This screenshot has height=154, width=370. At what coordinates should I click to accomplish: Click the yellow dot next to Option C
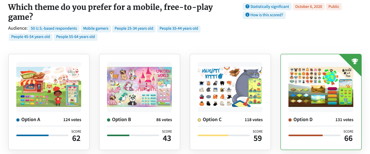pyautogui.click(x=199, y=120)
